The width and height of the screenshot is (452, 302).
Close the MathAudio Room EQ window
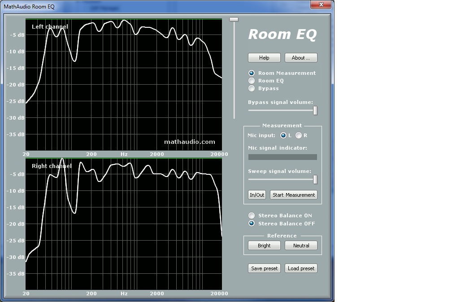(321, 4)
